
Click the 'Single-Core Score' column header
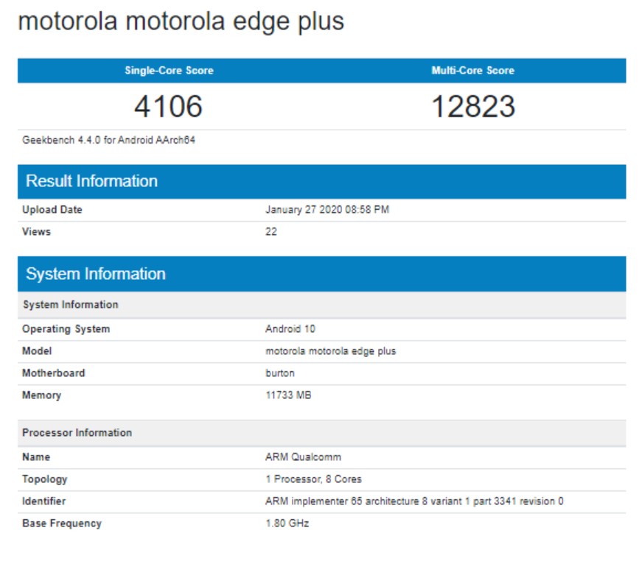tap(169, 71)
